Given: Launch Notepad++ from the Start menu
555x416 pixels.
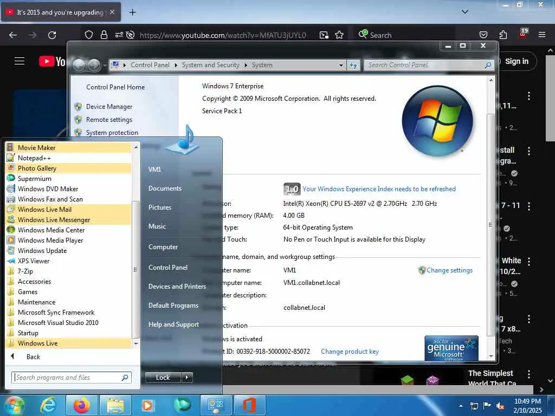Looking at the screenshot, I should (x=68, y=158).
